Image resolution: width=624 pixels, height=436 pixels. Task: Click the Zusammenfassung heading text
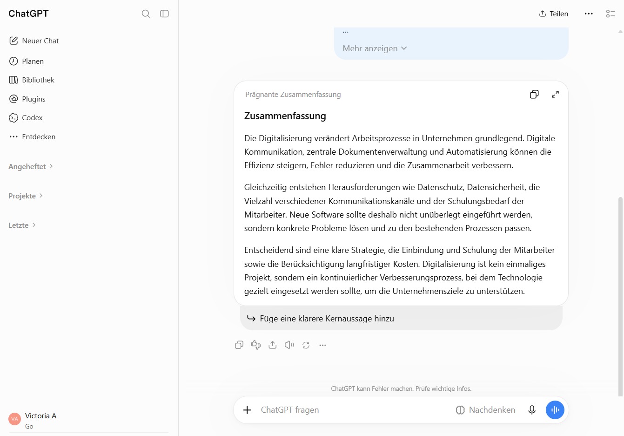click(x=285, y=116)
